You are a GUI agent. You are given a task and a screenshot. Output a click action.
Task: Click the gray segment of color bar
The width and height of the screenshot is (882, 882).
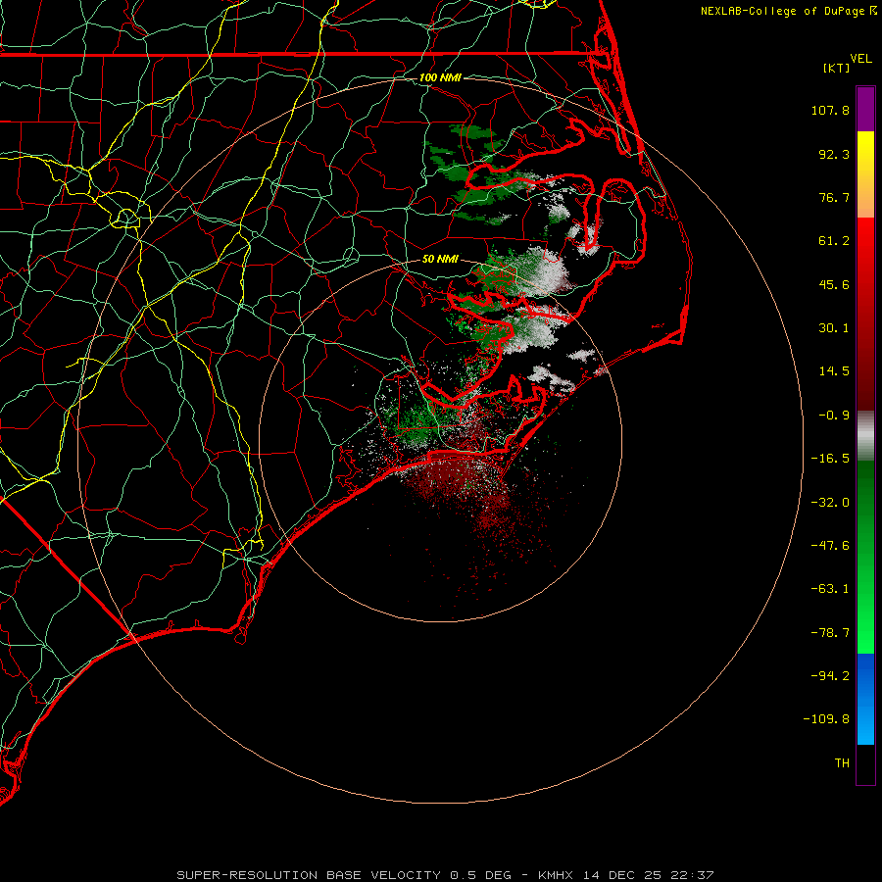[x=865, y=435]
